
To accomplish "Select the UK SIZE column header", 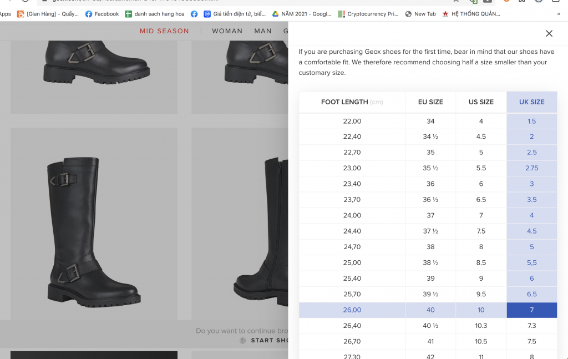I will point(532,102).
